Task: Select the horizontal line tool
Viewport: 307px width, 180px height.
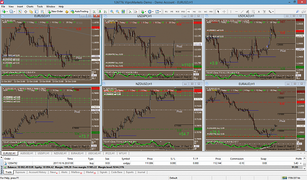Action: 236,12
